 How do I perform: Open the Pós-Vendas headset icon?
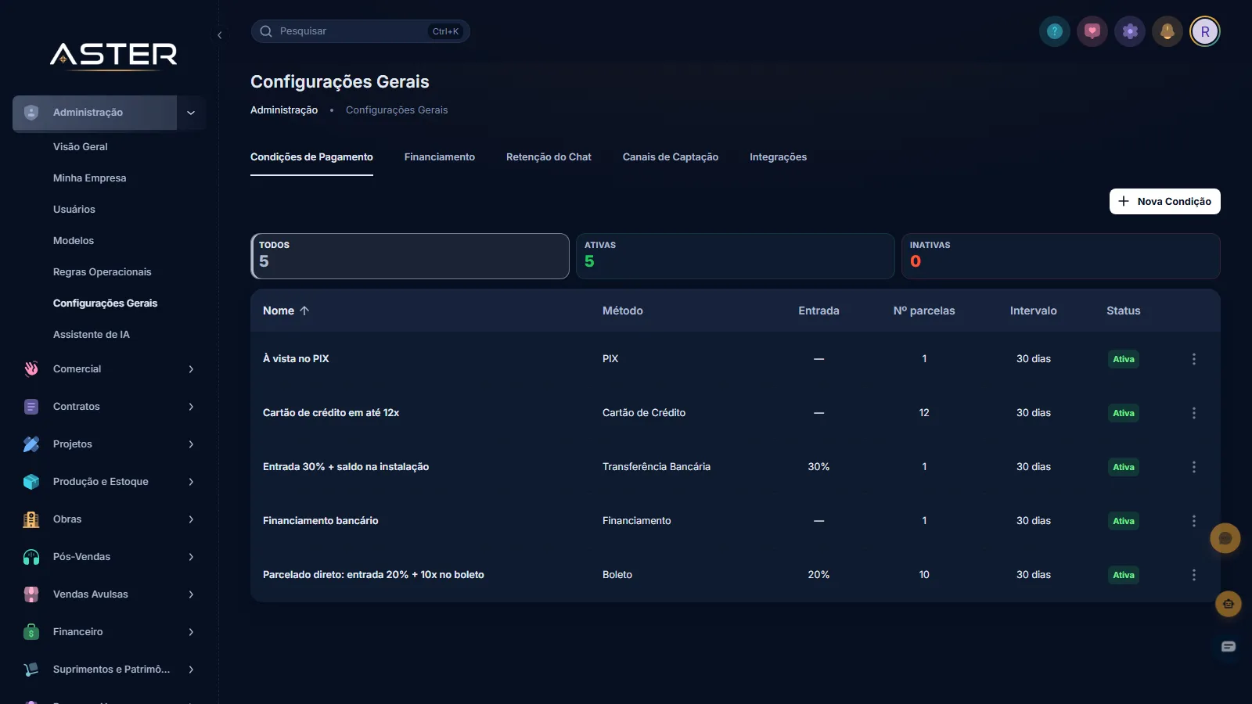[31, 557]
